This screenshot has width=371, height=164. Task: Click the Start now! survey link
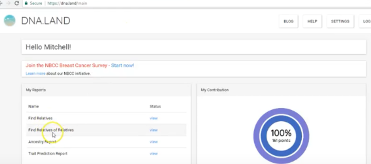pyautogui.click(x=123, y=65)
